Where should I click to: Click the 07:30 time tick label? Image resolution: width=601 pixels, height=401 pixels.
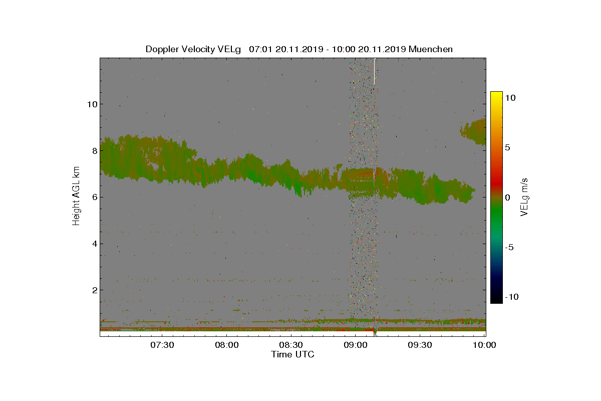point(162,345)
